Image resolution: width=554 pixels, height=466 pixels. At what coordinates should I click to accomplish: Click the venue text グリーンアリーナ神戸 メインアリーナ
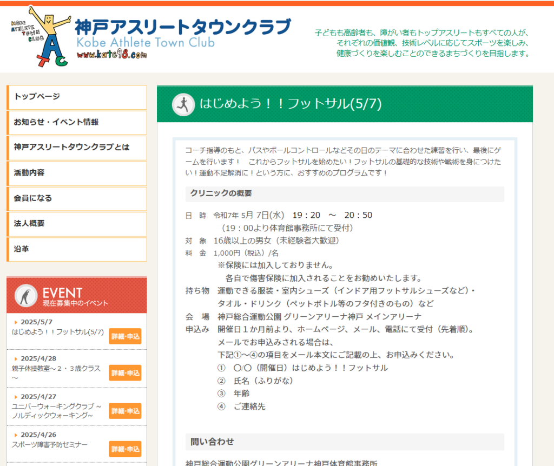[x=353, y=317]
